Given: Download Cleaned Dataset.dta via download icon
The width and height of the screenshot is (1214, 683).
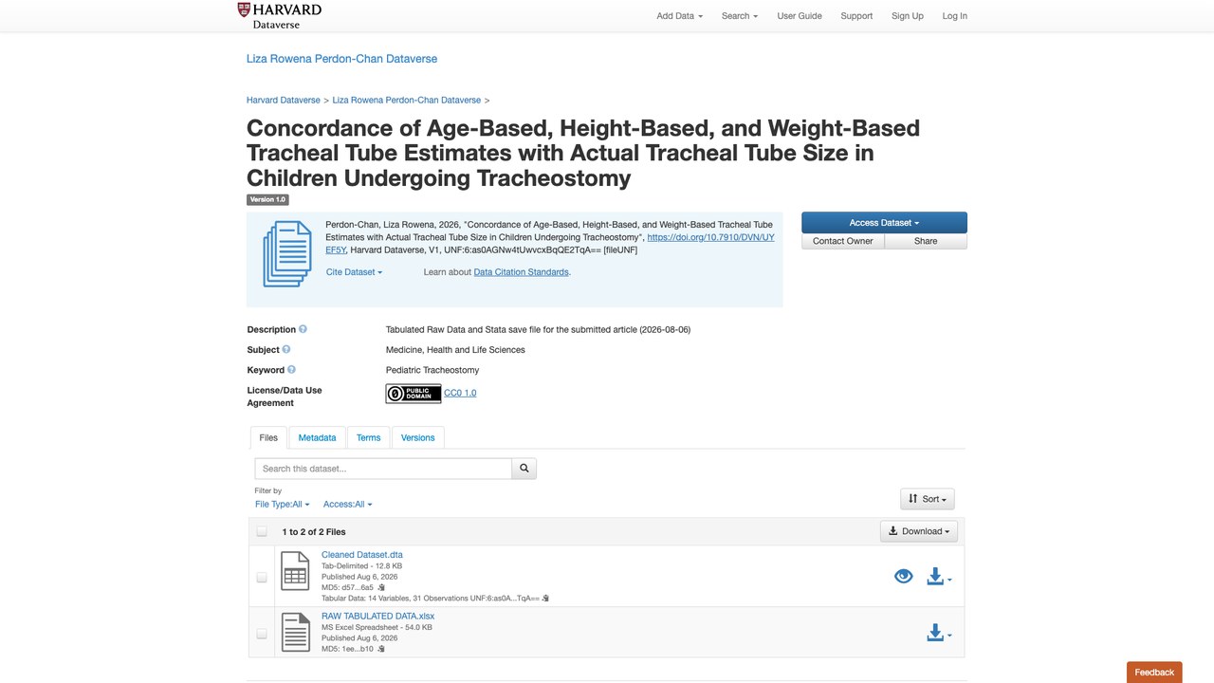Looking at the screenshot, I should pyautogui.click(x=939, y=576).
